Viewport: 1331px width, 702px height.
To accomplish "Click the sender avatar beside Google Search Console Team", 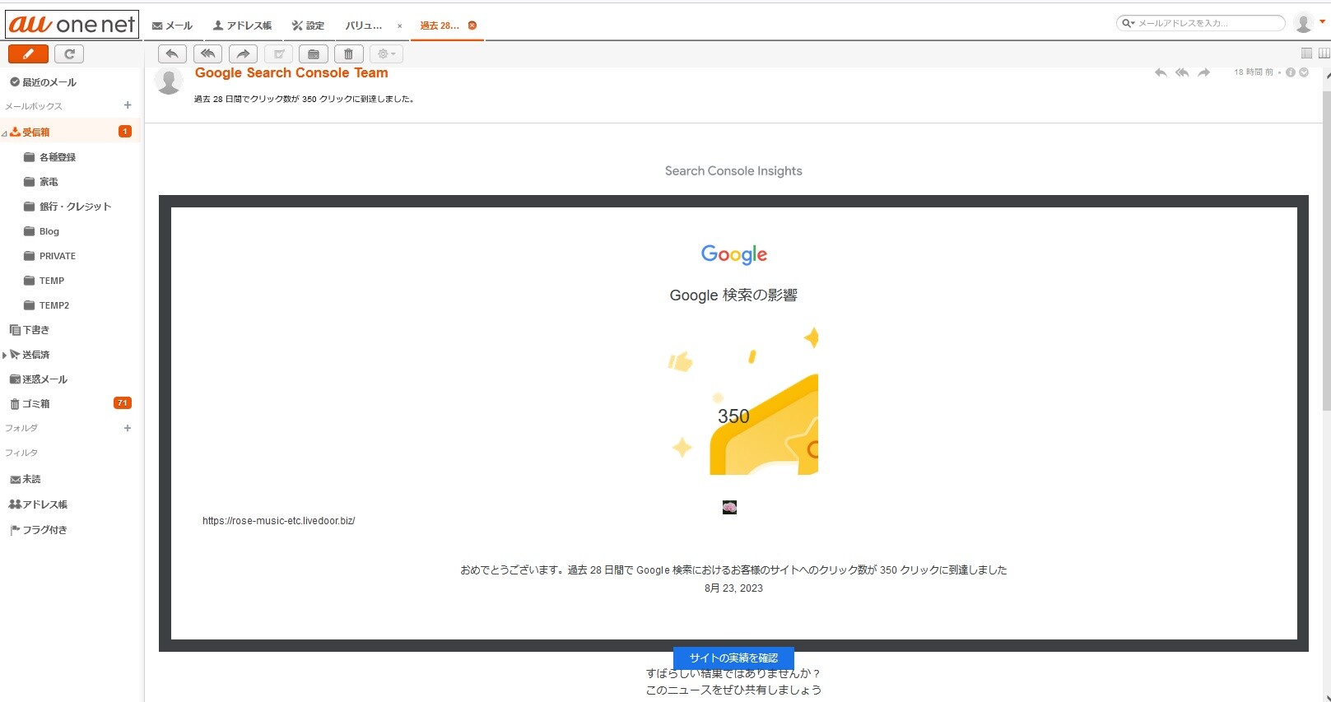I will [x=169, y=81].
